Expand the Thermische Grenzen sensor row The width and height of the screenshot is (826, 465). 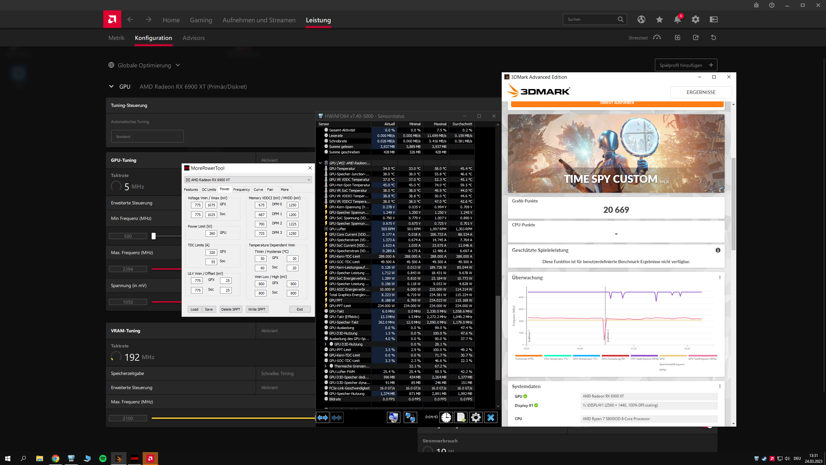click(325, 366)
